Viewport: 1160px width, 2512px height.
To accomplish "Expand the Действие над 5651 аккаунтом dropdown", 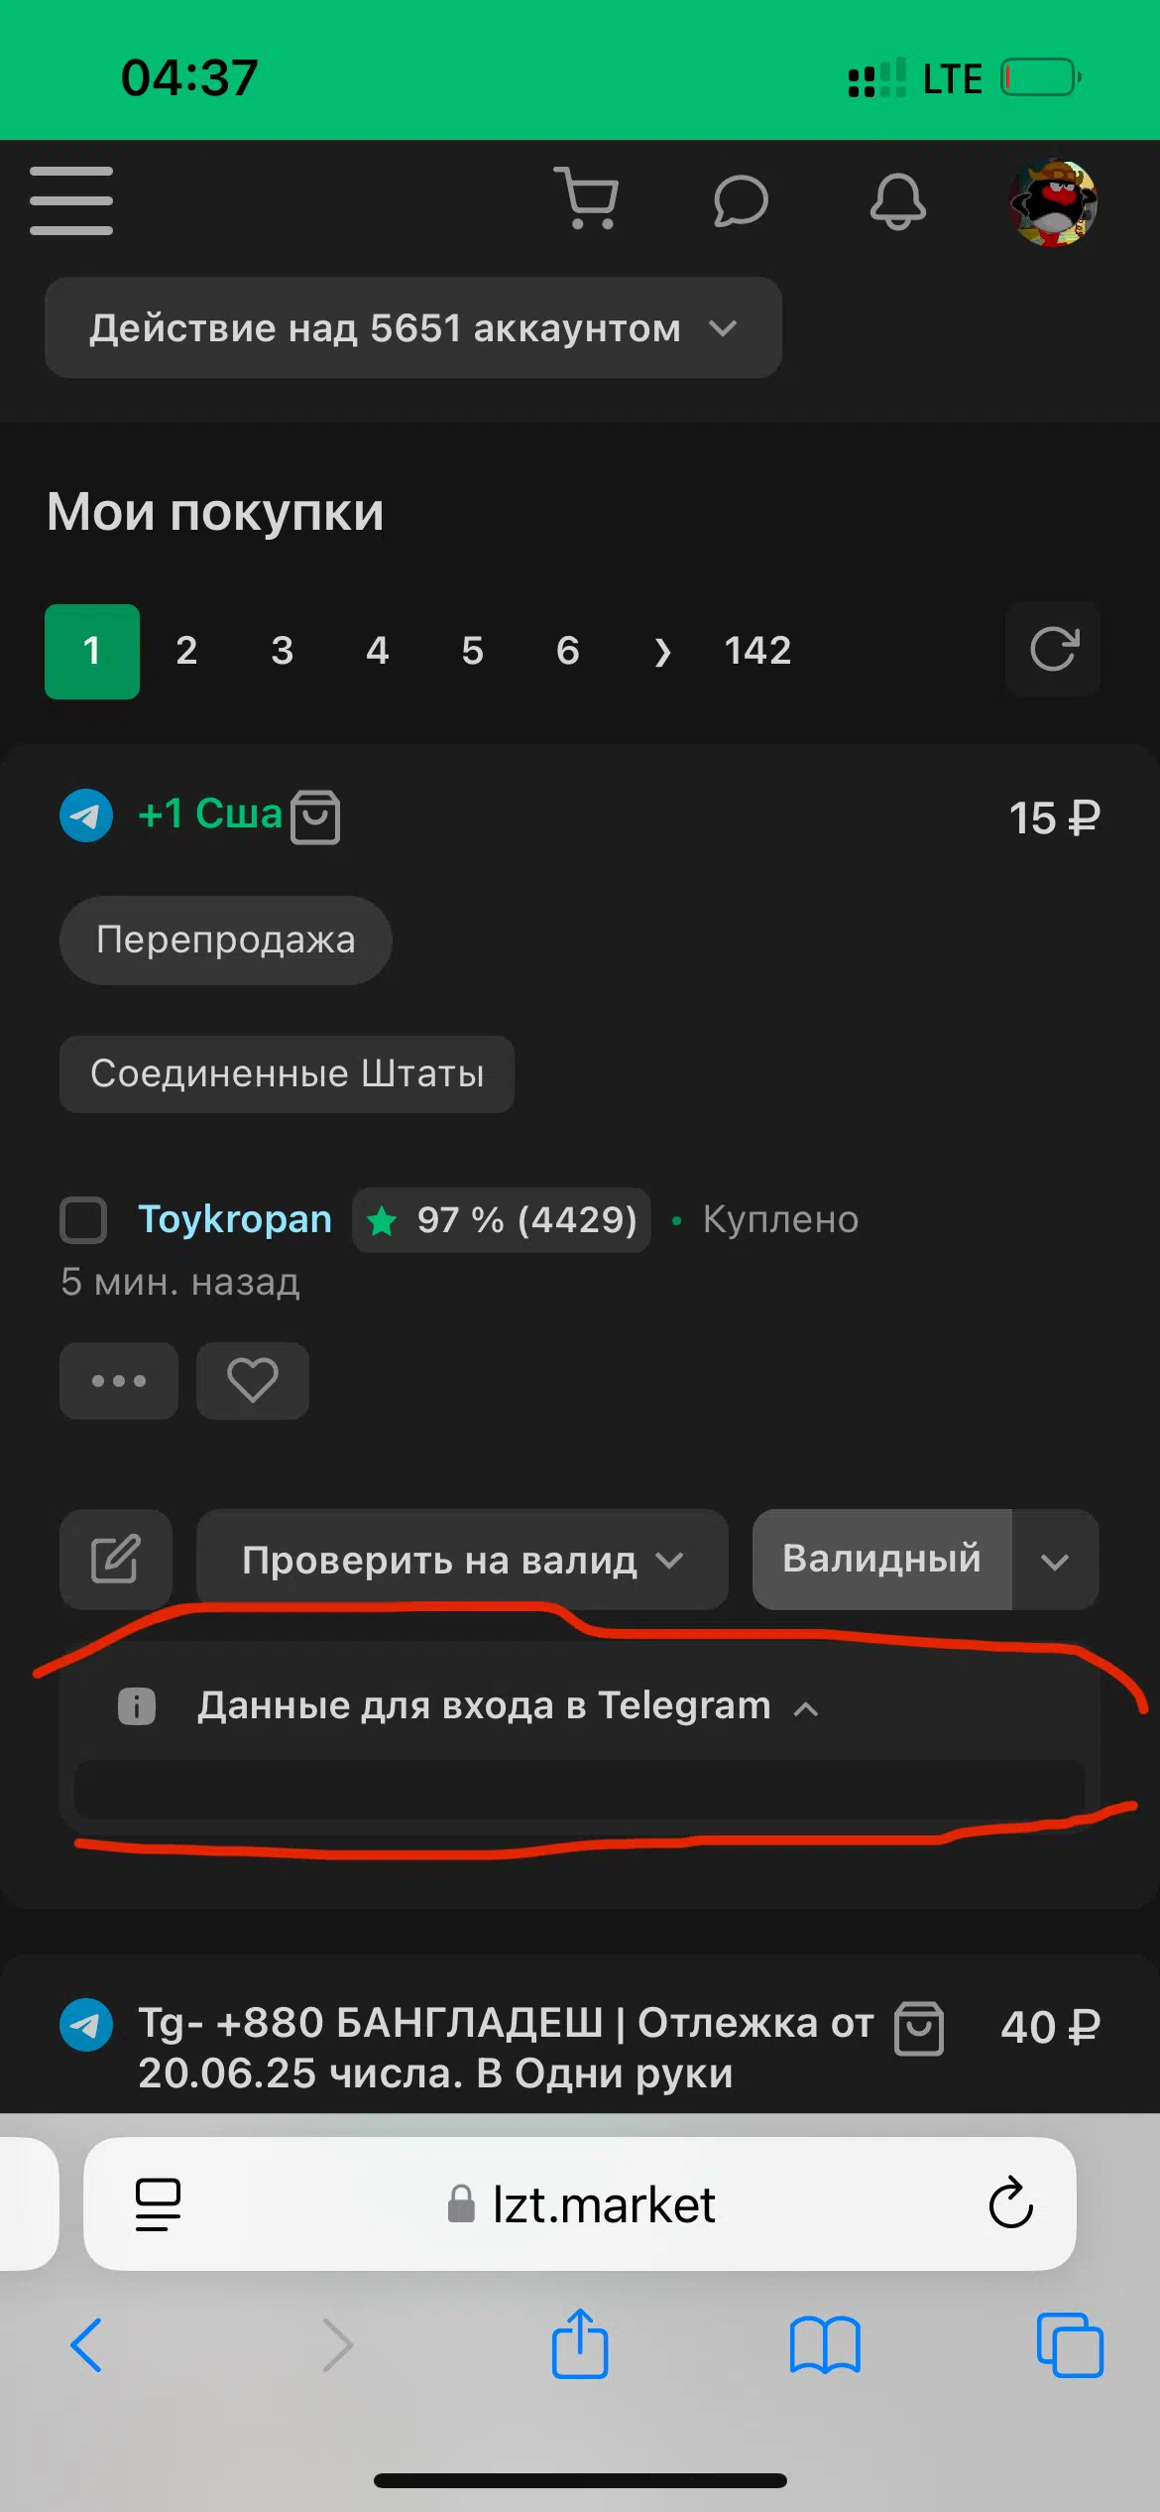I will (x=413, y=327).
